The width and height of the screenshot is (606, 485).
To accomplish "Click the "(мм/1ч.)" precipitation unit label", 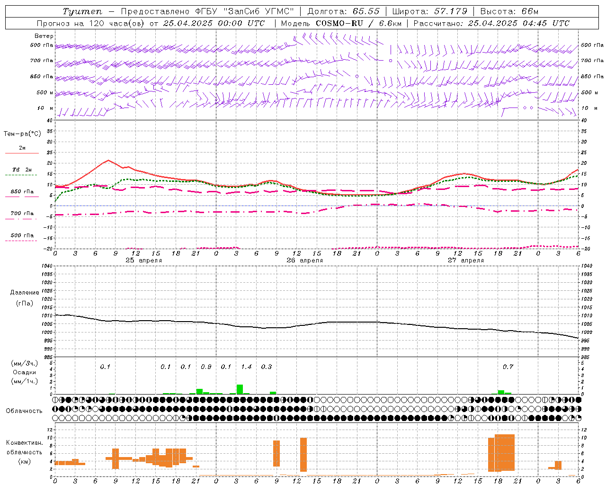I will (25, 381).
